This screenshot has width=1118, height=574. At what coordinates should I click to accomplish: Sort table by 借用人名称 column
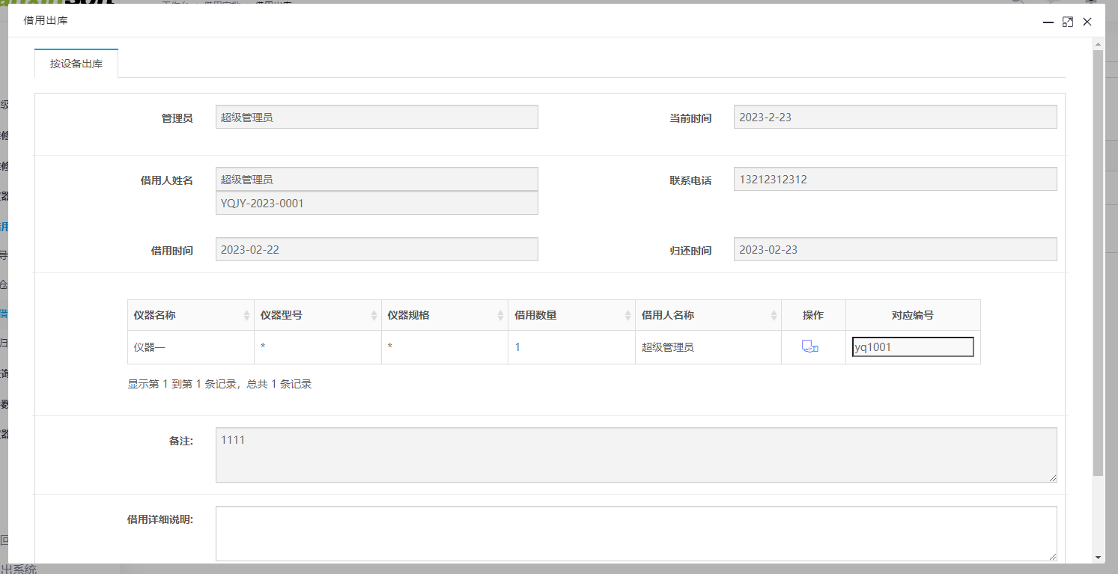(x=708, y=315)
